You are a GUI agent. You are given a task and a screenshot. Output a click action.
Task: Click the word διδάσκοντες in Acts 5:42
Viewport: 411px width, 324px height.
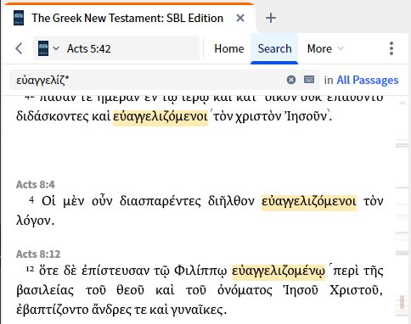(53, 117)
